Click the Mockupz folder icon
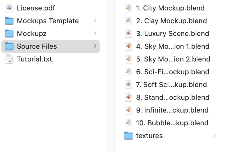Viewport: 225px width, 152px height. (9, 34)
